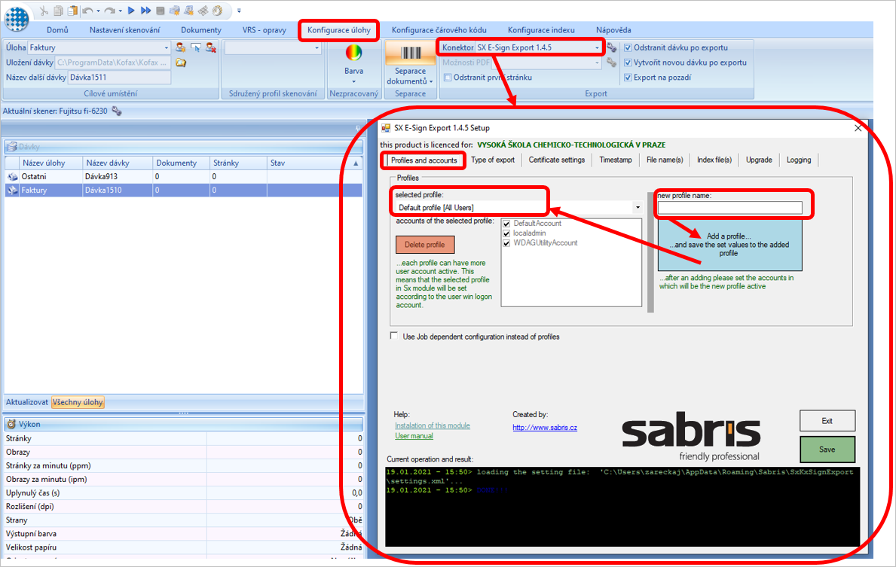Image resolution: width=896 pixels, height=567 pixels.
Task: Click the scissors cut icon in quick toolbar
Action: pyautogui.click(x=44, y=11)
